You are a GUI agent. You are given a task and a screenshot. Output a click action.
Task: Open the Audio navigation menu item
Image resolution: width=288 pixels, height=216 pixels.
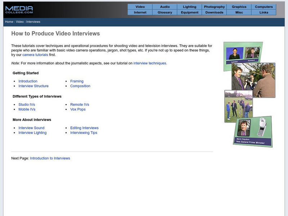click(165, 7)
